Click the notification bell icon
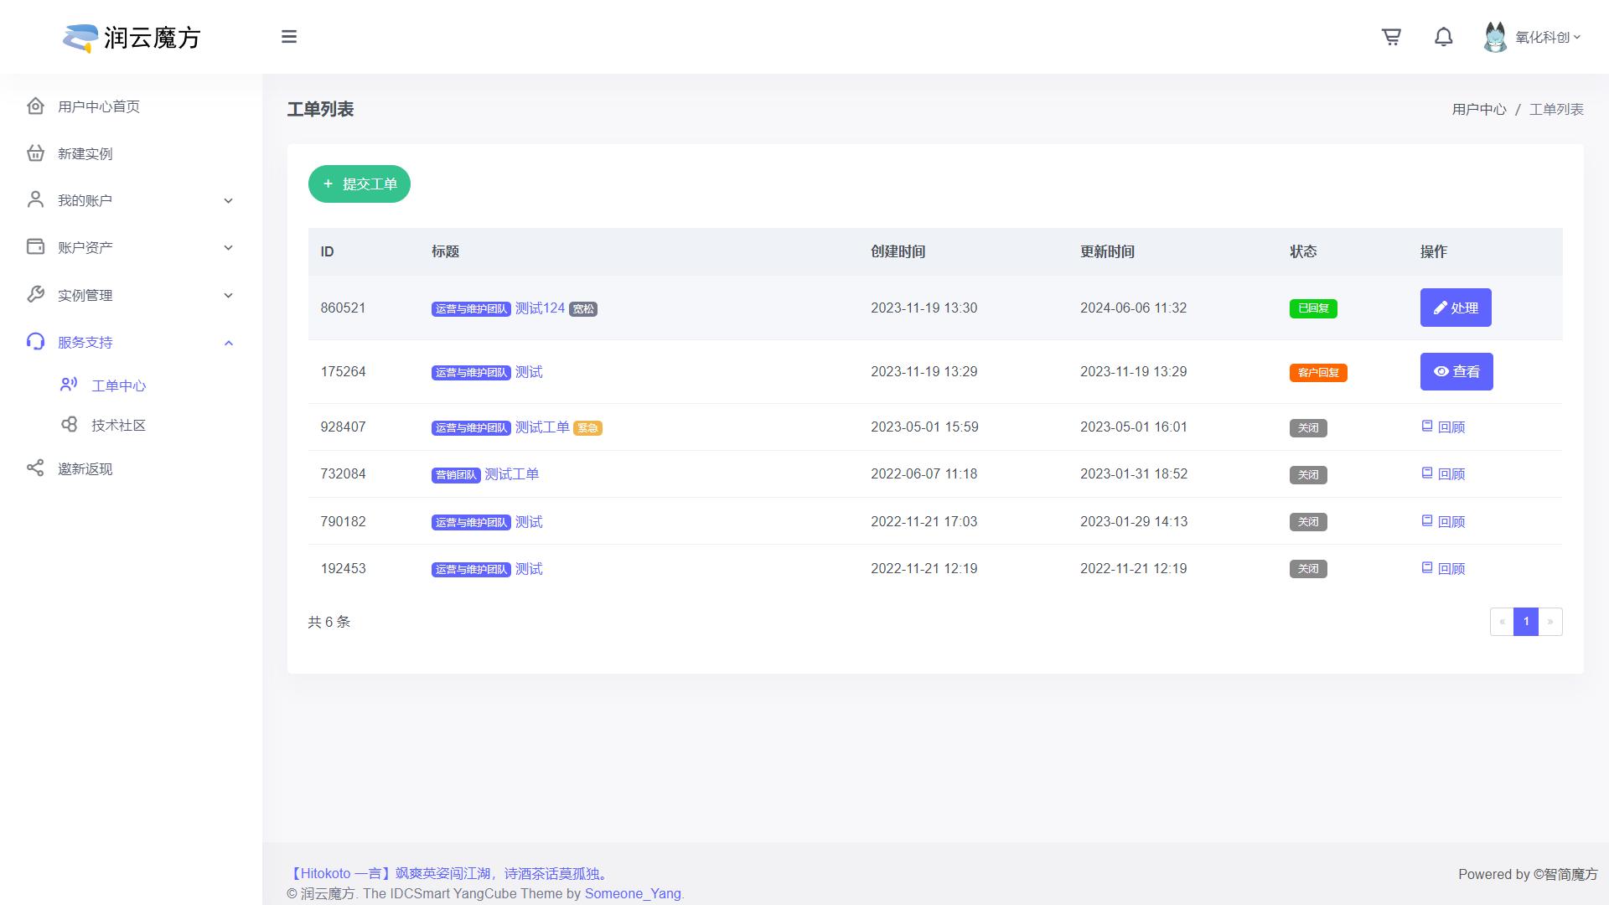 [1443, 37]
